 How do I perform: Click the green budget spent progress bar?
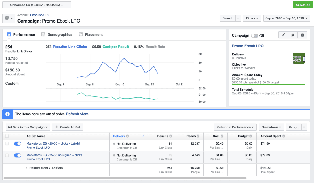pos(268,84)
